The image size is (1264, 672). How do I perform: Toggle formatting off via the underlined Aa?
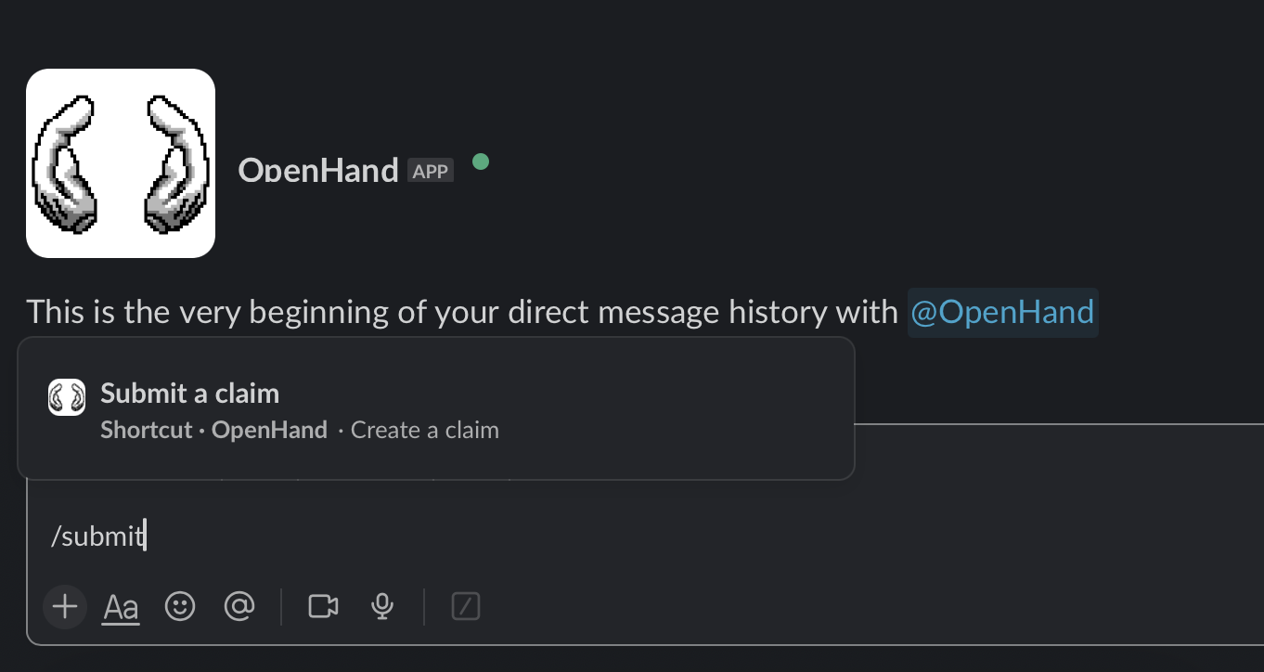(120, 606)
